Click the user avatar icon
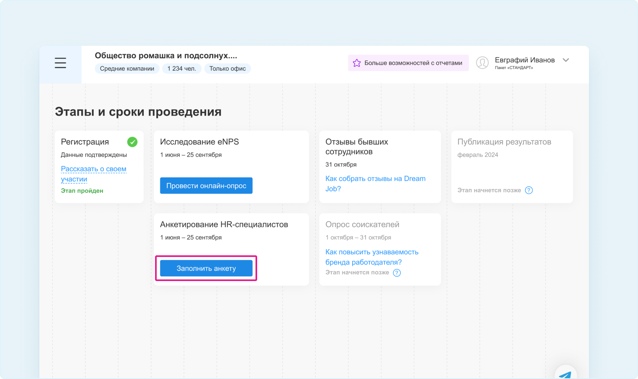This screenshot has height=379, width=638. click(482, 63)
